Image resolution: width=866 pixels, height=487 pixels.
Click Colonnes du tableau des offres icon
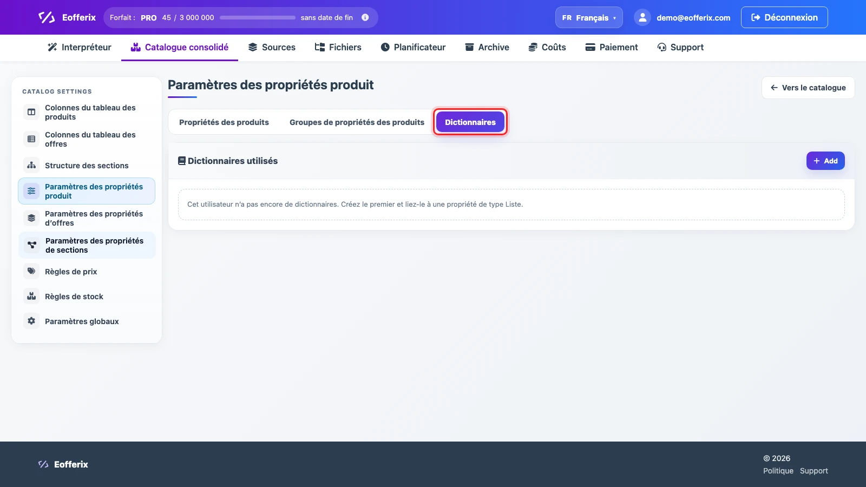(x=31, y=139)
